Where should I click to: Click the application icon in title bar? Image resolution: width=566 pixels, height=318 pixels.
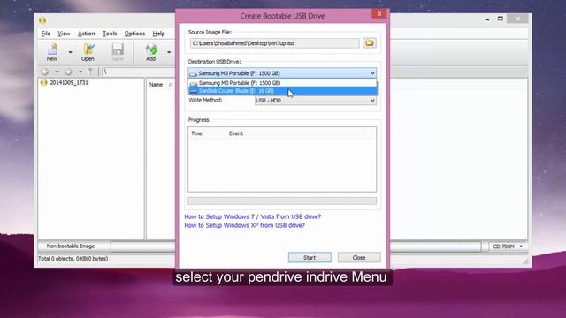pos(42,20)
